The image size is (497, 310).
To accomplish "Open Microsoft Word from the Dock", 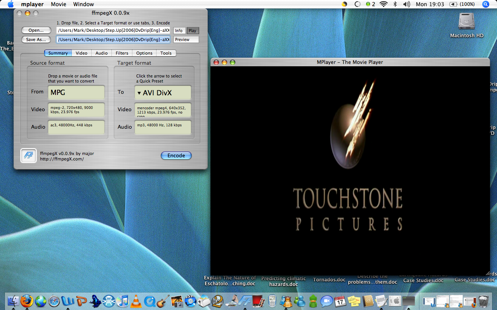I will point(68,301).
